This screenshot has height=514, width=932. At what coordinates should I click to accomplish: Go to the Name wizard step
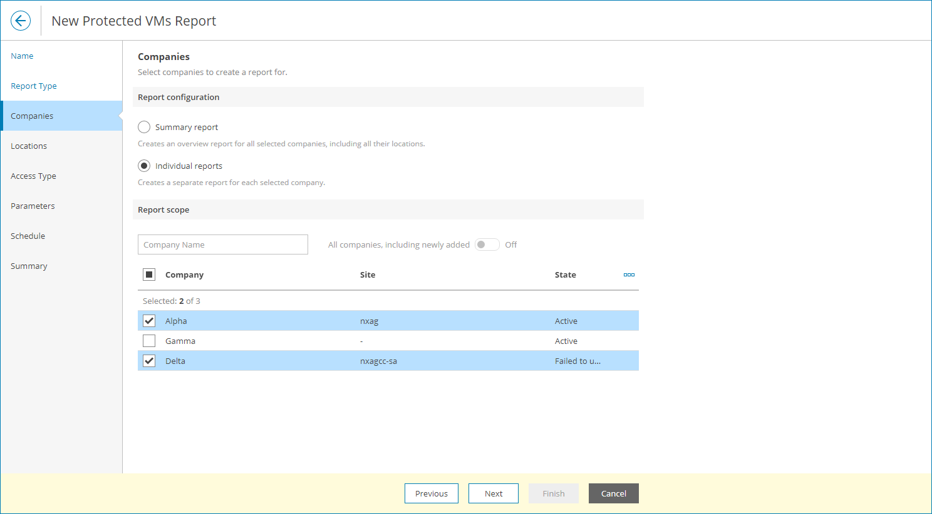(22, 56)
